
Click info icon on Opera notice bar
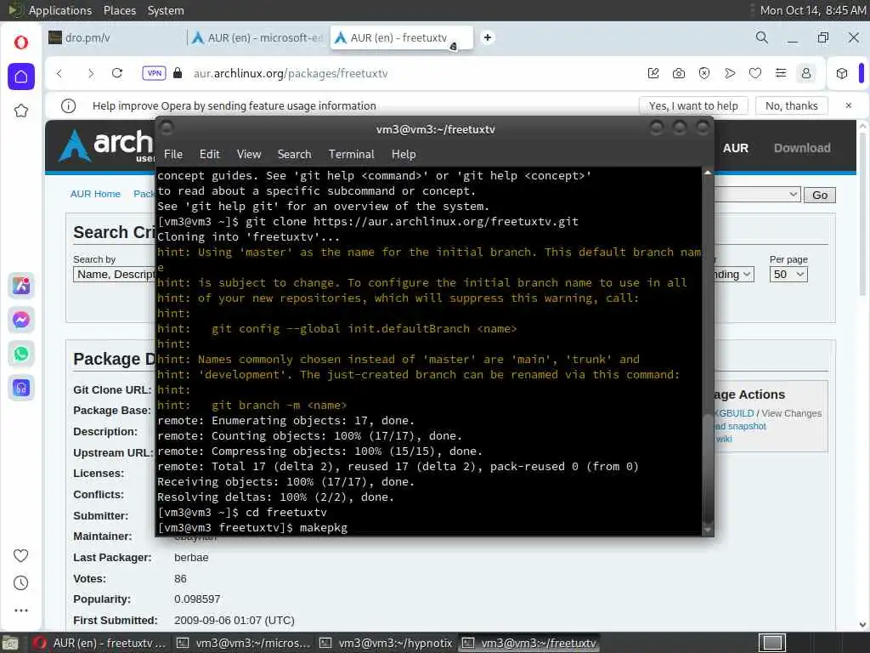pos(68,105)
